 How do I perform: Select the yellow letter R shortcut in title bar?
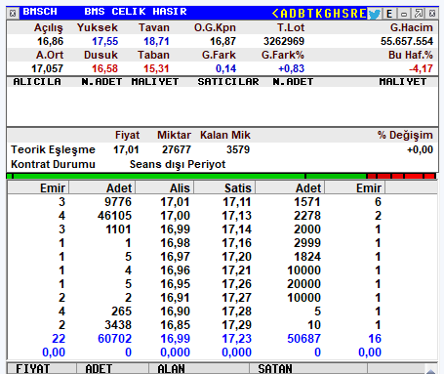coord(354,14)
